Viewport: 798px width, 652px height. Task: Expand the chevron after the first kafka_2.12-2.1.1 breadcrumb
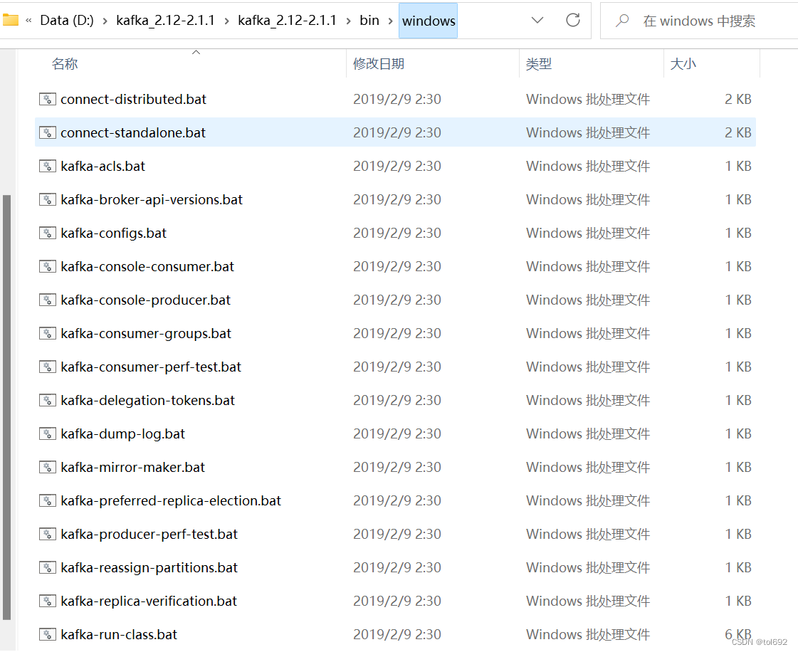coord(226,21)
